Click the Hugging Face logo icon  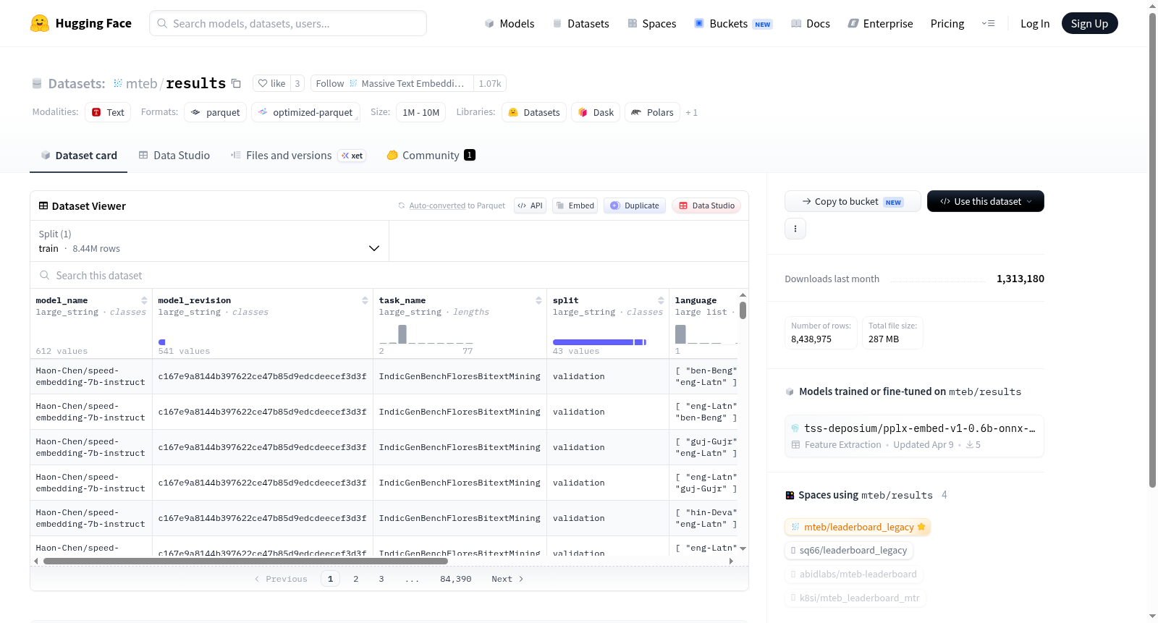(x=40, y=23)
